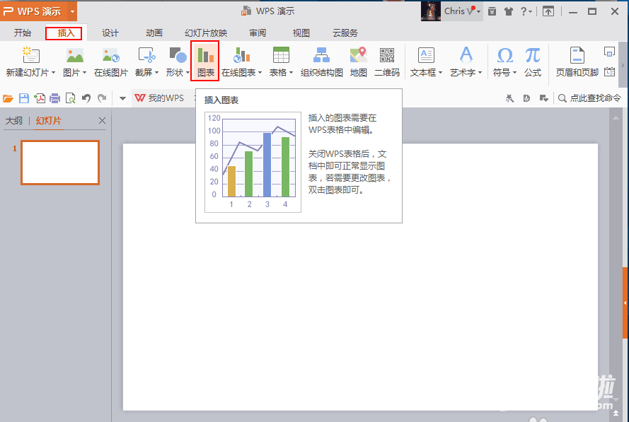Click the save icon in quick access bar
The image size is (629, 422).
click(x=23, y=98)
